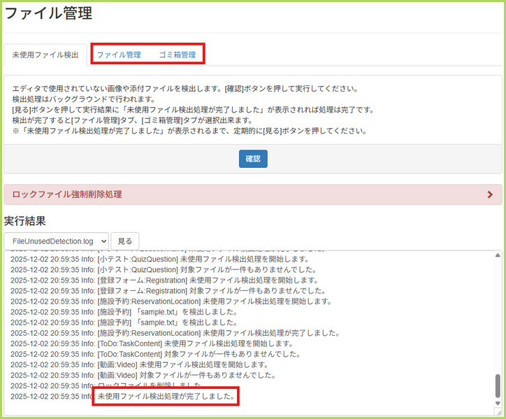Open the ゴミ箱管理 tab
The image size is (506, 419).
point(177,55)
